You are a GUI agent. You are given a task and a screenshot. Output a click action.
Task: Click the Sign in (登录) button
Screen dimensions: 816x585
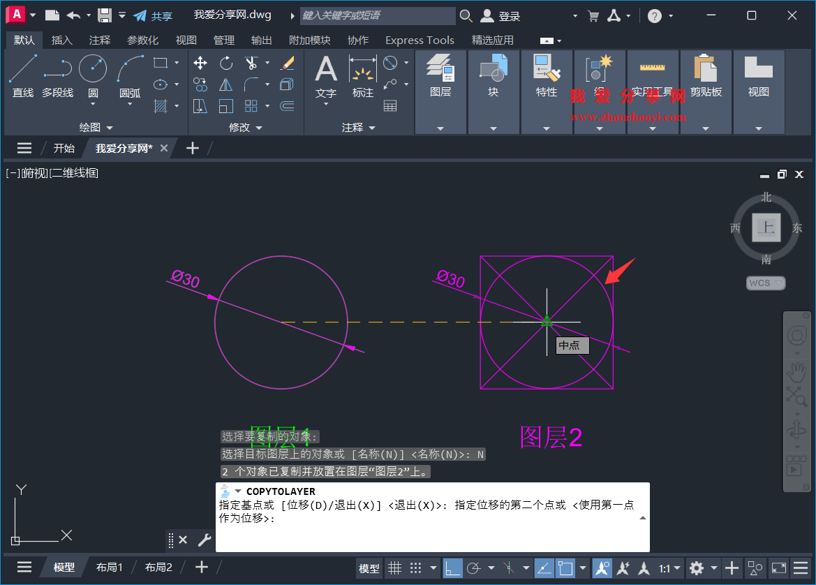[500, 16]
